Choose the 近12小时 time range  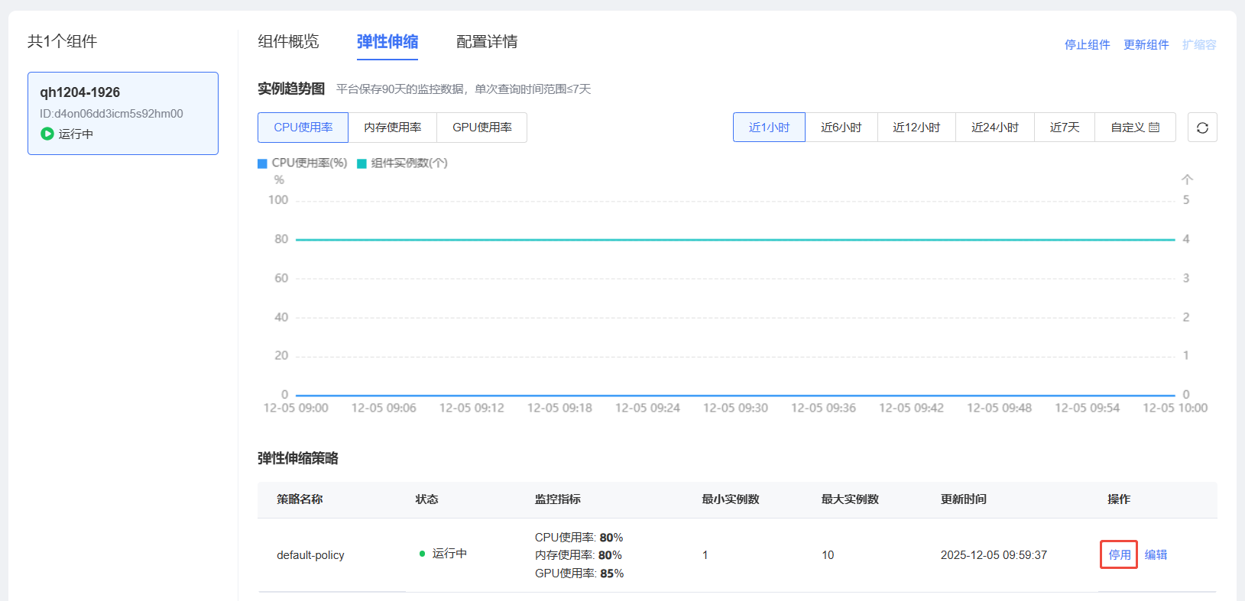[916, 128]
